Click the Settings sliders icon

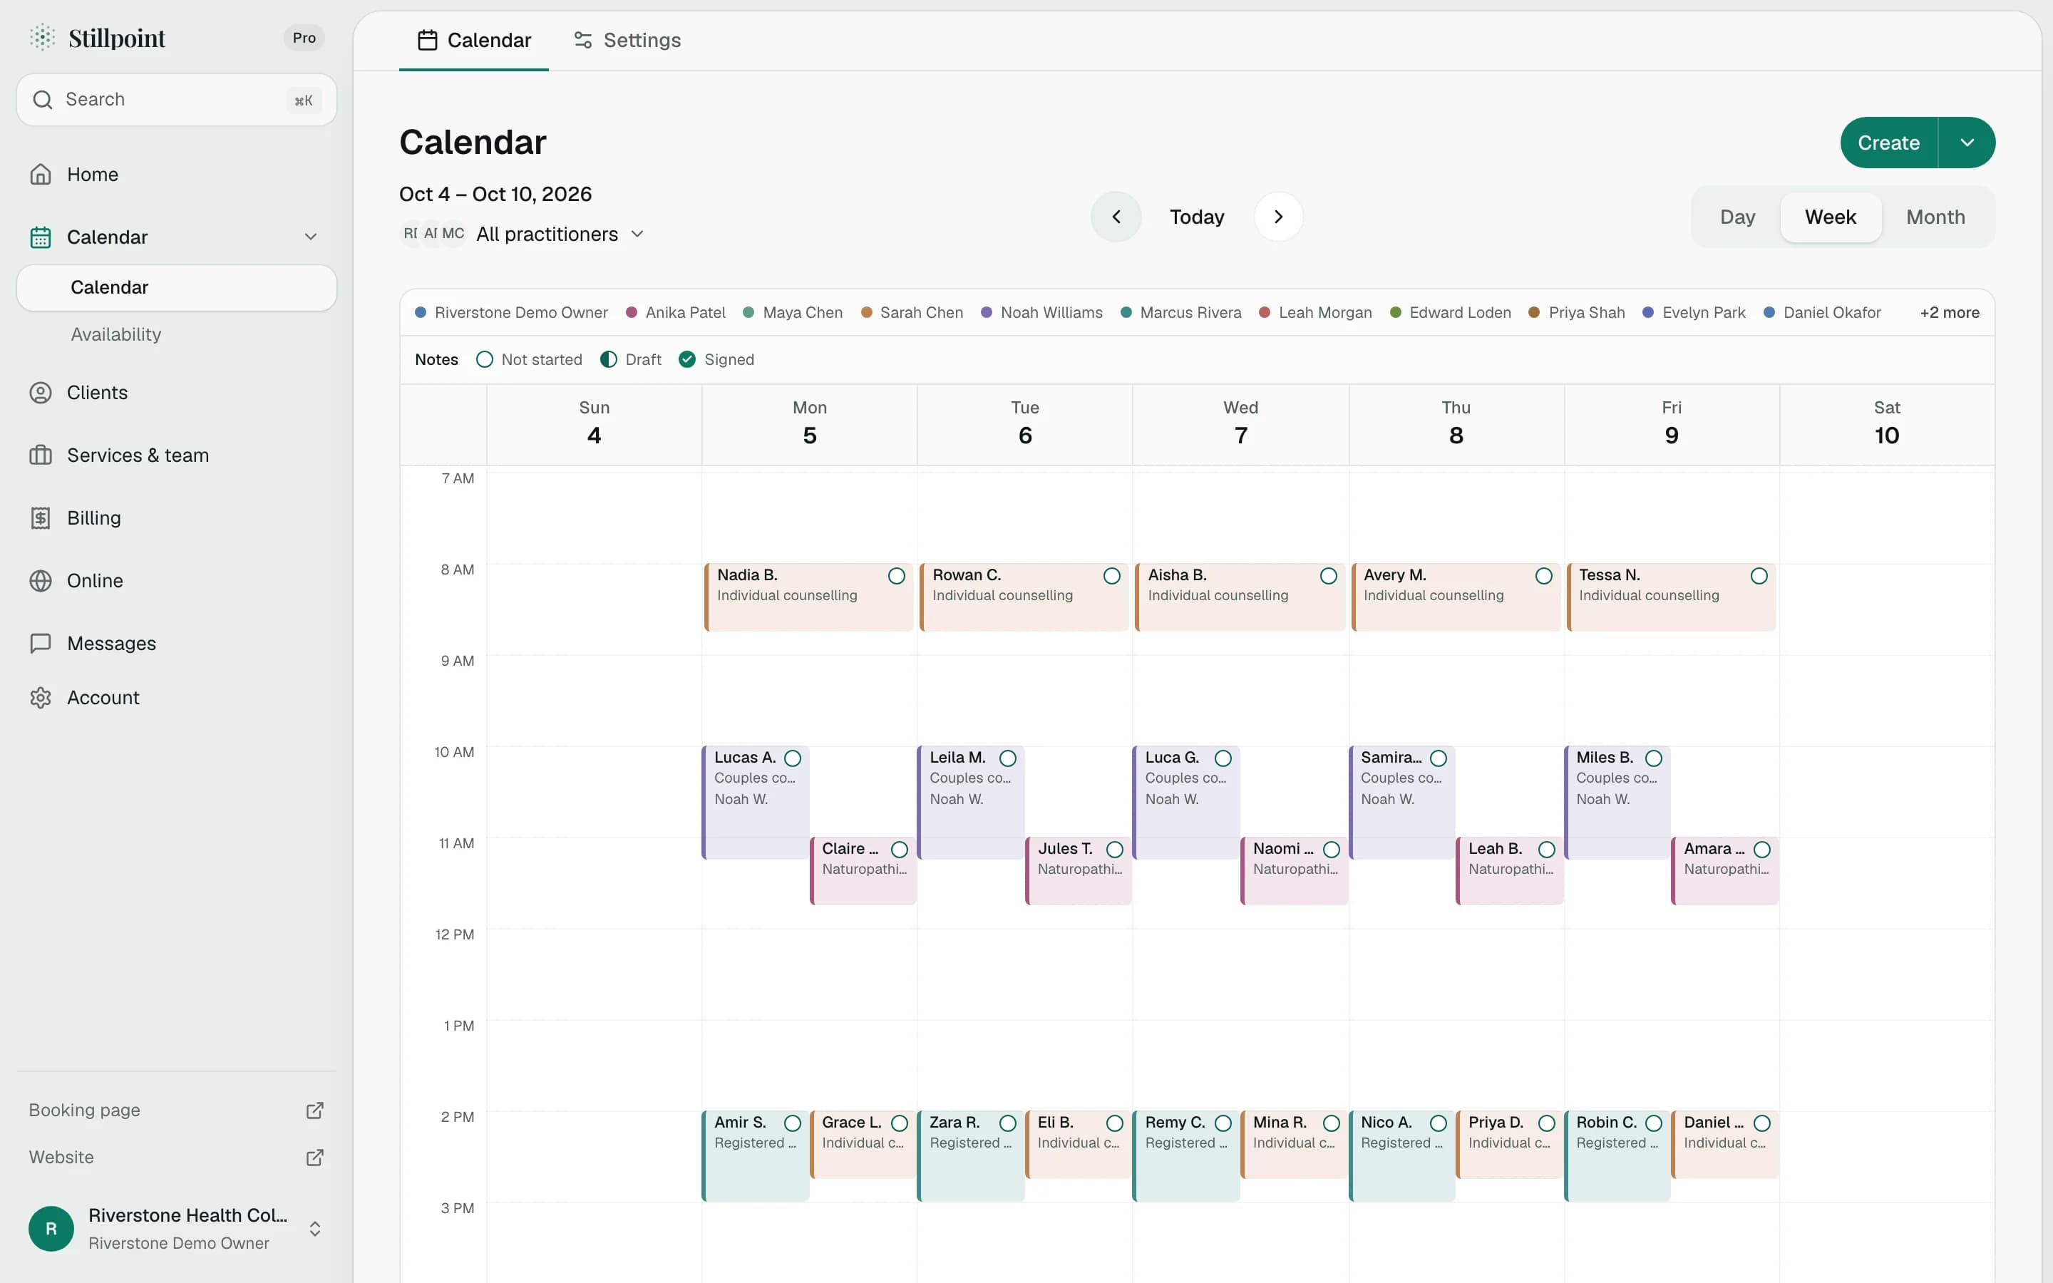[x=583, y=40]
